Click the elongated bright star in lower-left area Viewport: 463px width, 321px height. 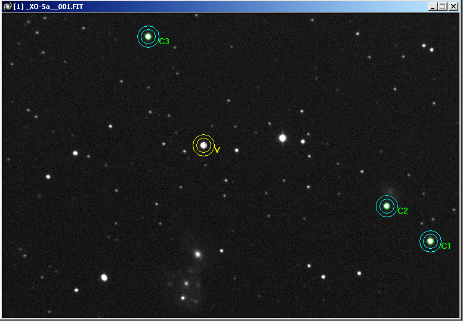tap(104, 277)
